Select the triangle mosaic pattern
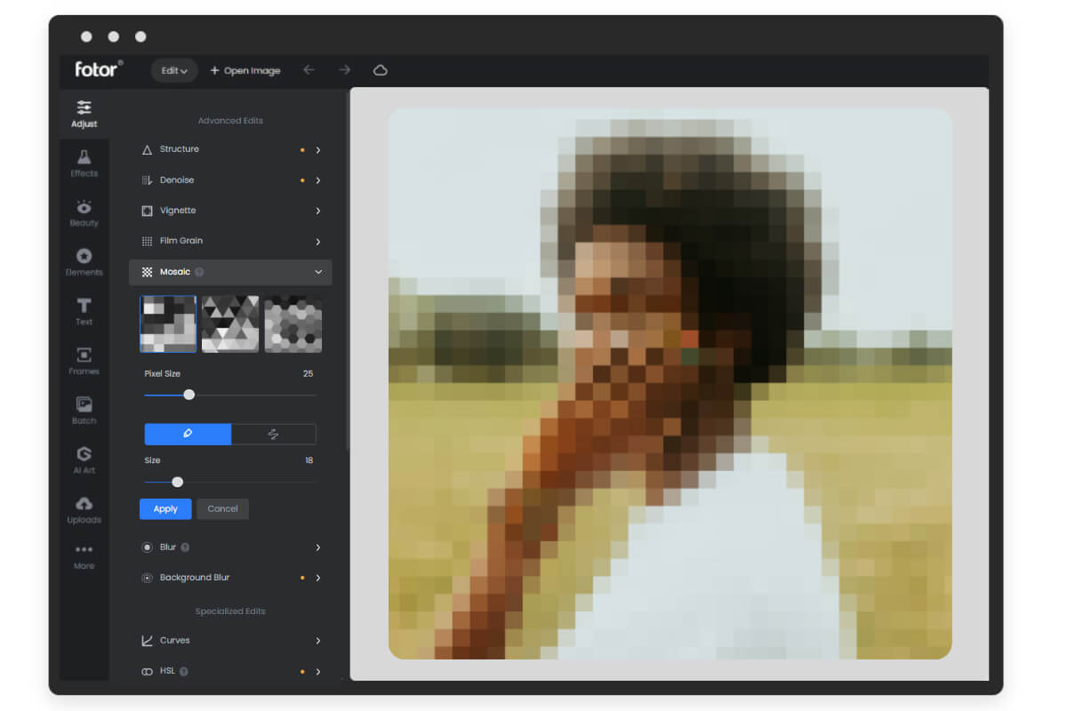Viewport: 1067px width, 711px height. pyautogui.click(x=230, y=324)
